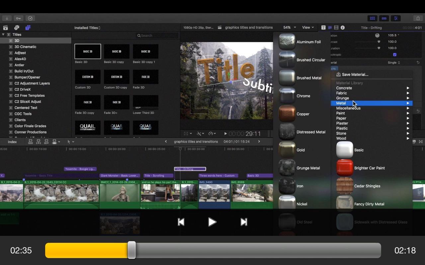Choose Copper from the Metal submenu
Image resolution: width=425 pixels, height=265 pixels.
coord(302,114)
